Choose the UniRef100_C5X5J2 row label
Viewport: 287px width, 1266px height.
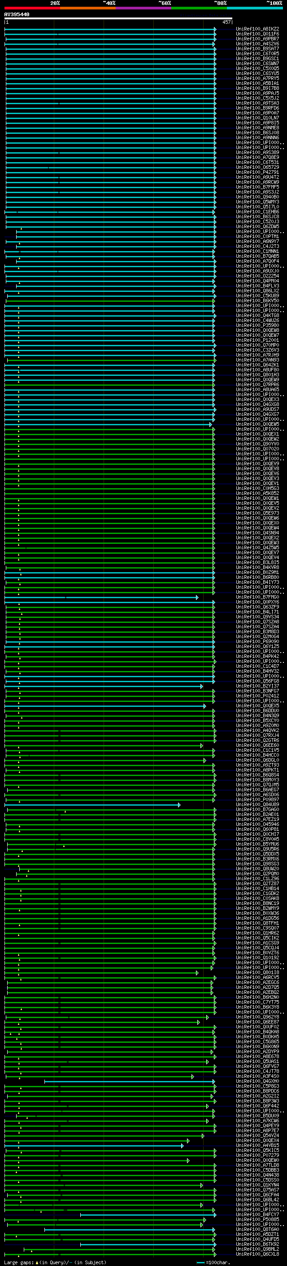click(257, 98)
